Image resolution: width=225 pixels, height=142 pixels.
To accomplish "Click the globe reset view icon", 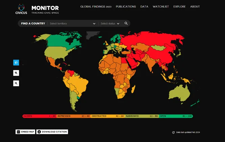I will pos(16,63).
